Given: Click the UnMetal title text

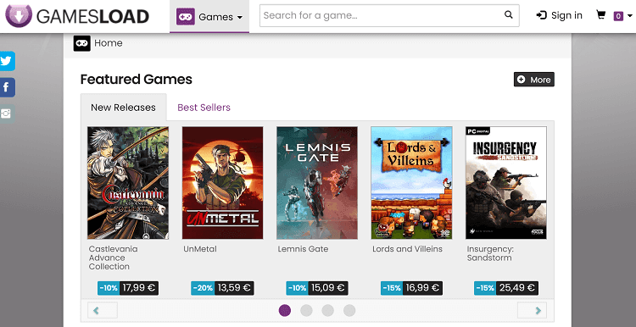Looking at the screenshot, I should pyautogui.click(x=200, y=249).
